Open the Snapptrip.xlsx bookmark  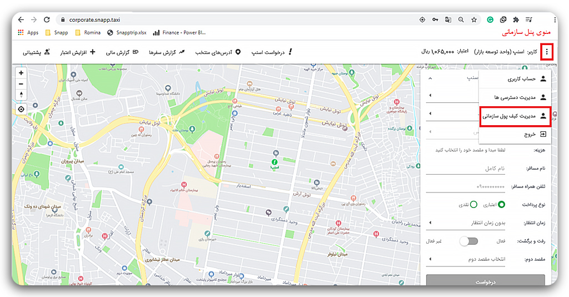127,33
